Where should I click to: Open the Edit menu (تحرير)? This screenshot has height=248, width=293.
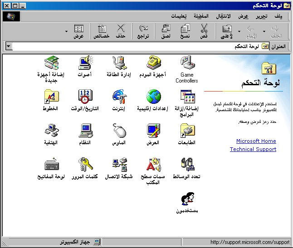pyautogui.click(x=262, y=16)
